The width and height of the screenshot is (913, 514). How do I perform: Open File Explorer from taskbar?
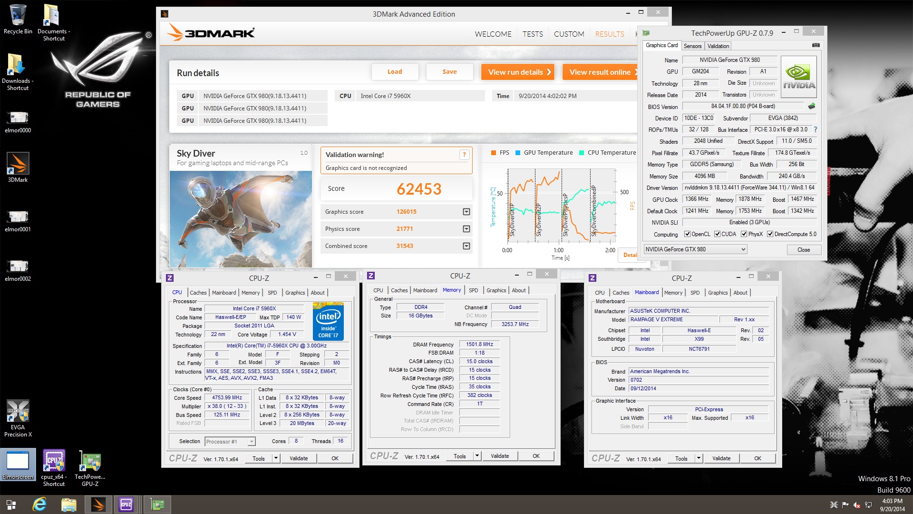pyautogui.click(x=68, y=504)
